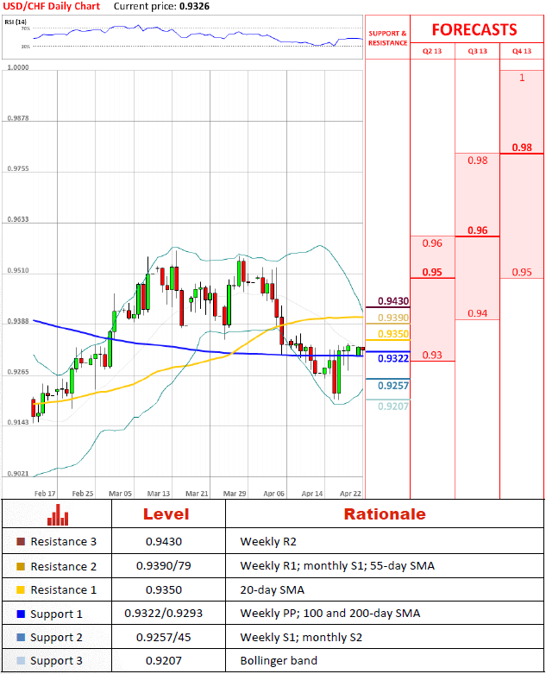This screenshot has width=546, height=674.
Task: Click the 'Level' table column header
Action: [x=166, y=514]
